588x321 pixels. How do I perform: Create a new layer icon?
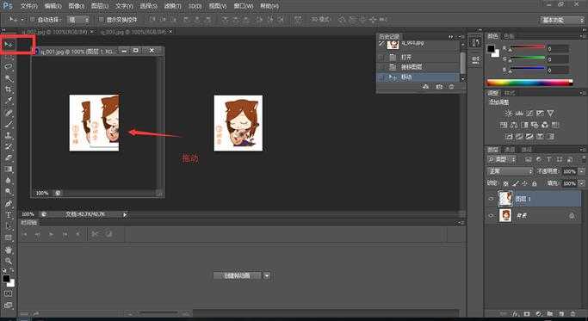tap(561, 313)
